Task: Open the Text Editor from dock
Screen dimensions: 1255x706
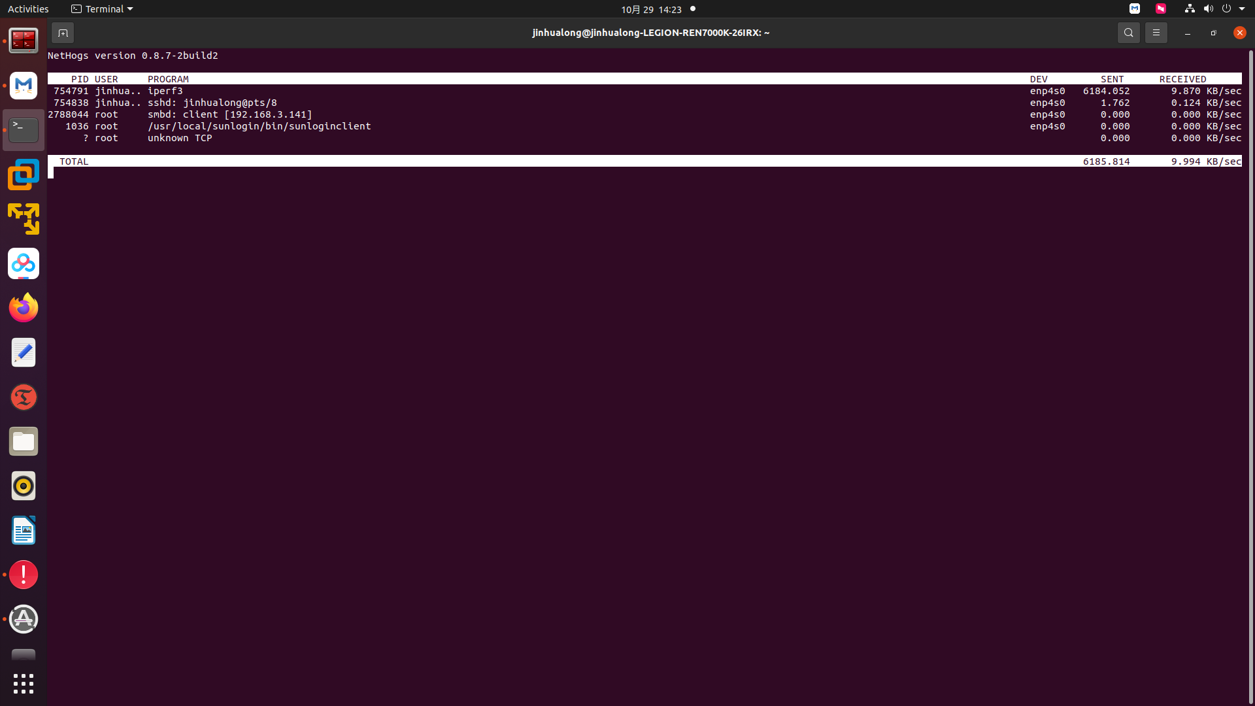Action: coord(24,353)
